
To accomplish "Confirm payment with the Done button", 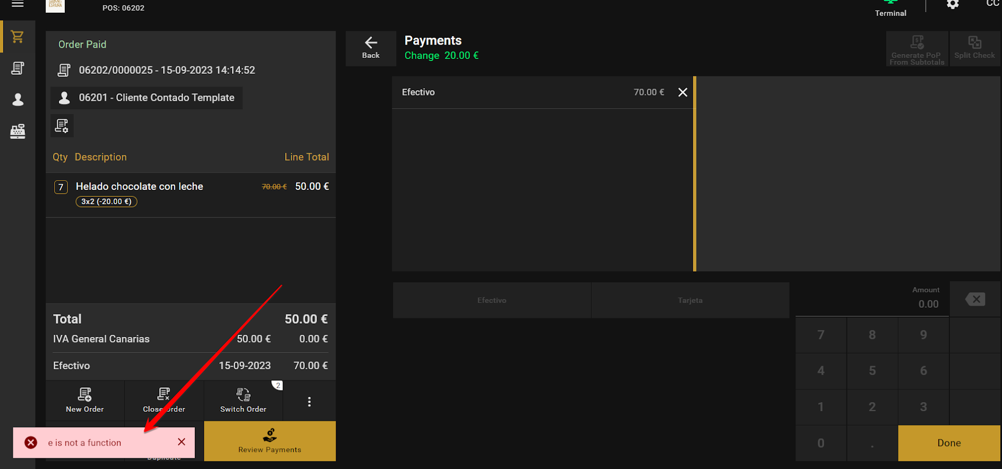I will click(949, 443).
